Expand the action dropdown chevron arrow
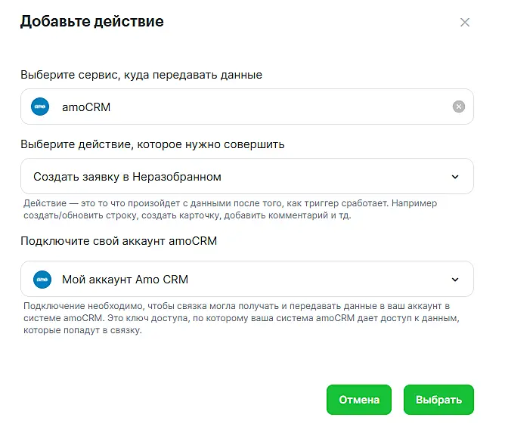This screenshot has height=439, width=505. pos(455,177)
